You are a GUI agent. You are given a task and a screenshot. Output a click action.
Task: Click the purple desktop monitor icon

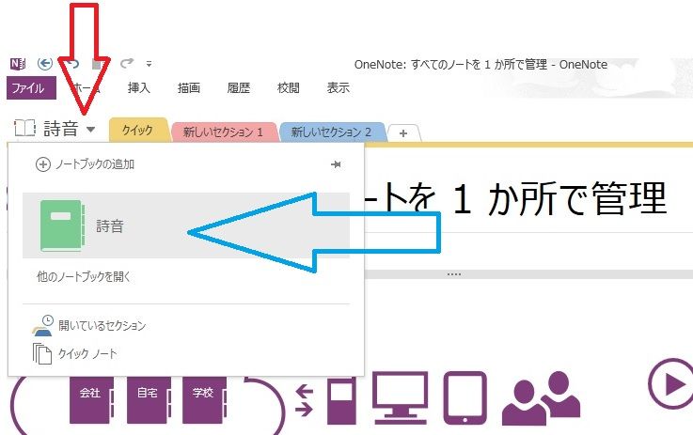[400, 398]
